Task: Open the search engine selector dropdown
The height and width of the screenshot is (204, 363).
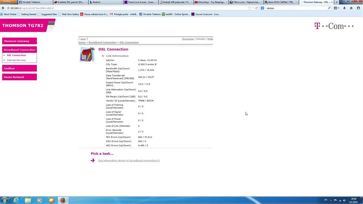Action: coord(263,8)
